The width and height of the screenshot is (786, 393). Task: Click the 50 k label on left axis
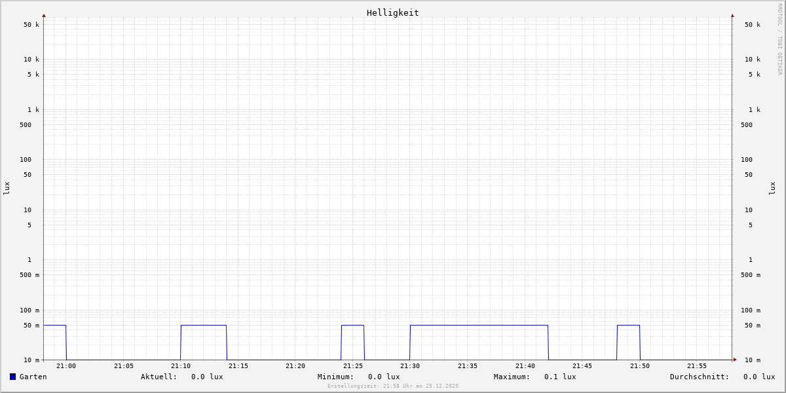coord(31,25)
